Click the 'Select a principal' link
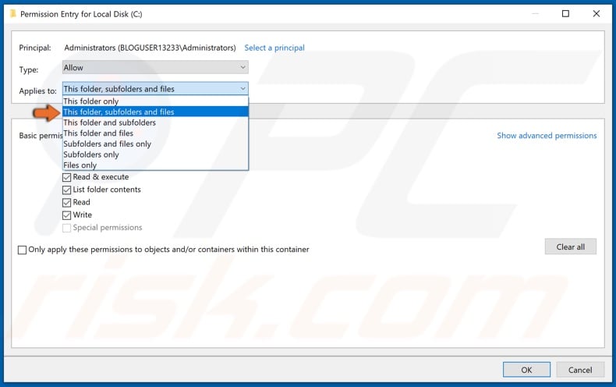The width and height of the screenshot is (616, 387). point(274,48)
